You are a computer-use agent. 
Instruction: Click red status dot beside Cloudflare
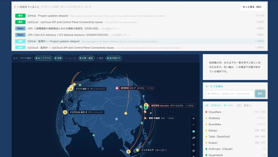tap(206, 112)
